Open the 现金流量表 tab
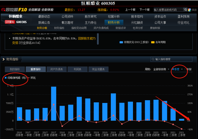This screenshot has width=198, height=139. click(x=98, y=69)
